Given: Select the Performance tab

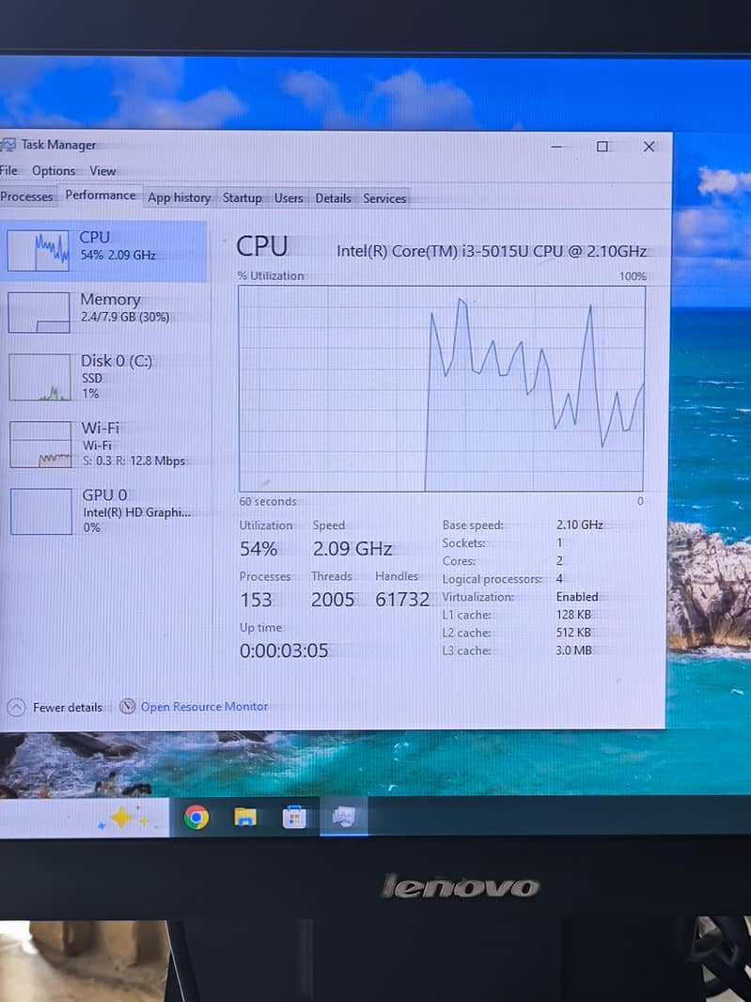Looking at the screenshot, I should click(101, 196).
